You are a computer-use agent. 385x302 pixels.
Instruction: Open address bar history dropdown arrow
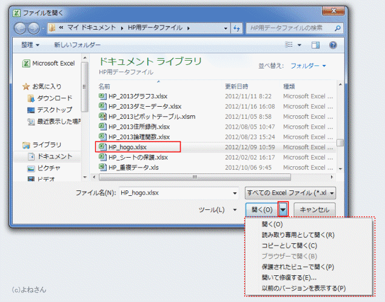[x=226, y=29]
